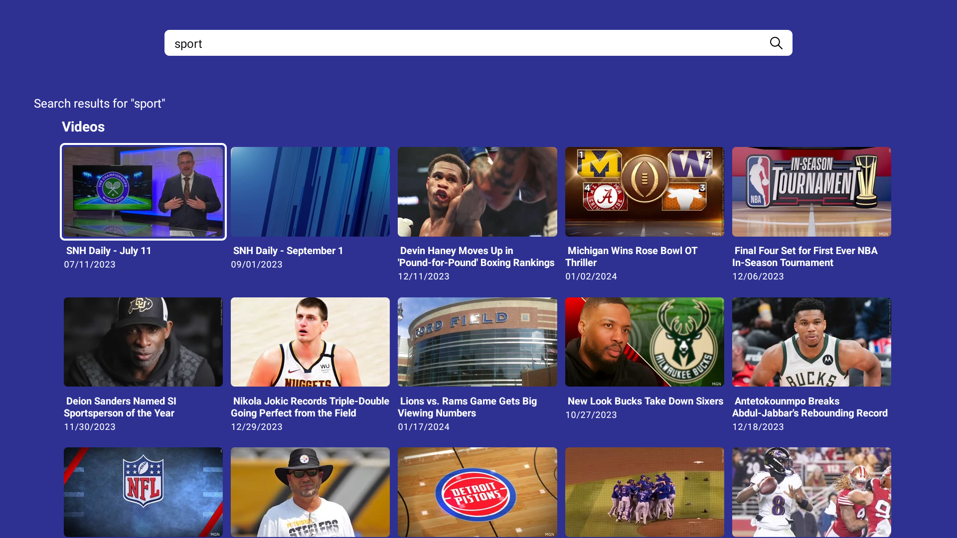Play the Deion Sanders Sportsperson video
The image size is (957, 538).
[x=143, y=342]
